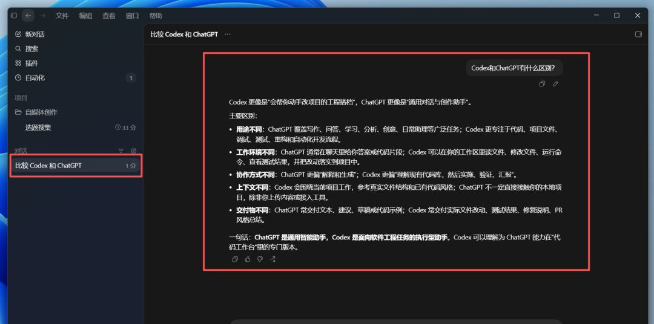This screenshot has width=654, height=324.
Task: Click the bullet text 工作环境不同
Action: coord(256,152)
